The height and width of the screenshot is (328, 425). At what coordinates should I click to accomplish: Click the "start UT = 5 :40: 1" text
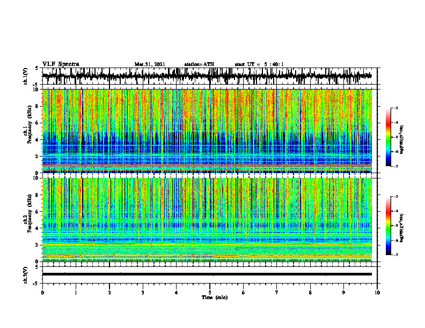point(259,64)
